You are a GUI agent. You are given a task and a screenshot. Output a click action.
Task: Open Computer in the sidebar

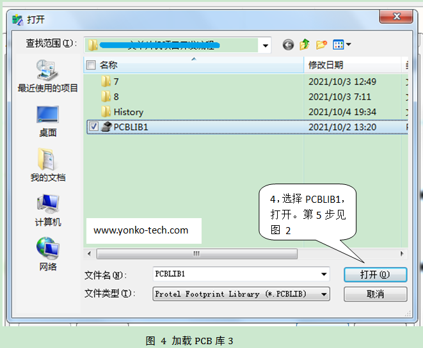point(47,210)
